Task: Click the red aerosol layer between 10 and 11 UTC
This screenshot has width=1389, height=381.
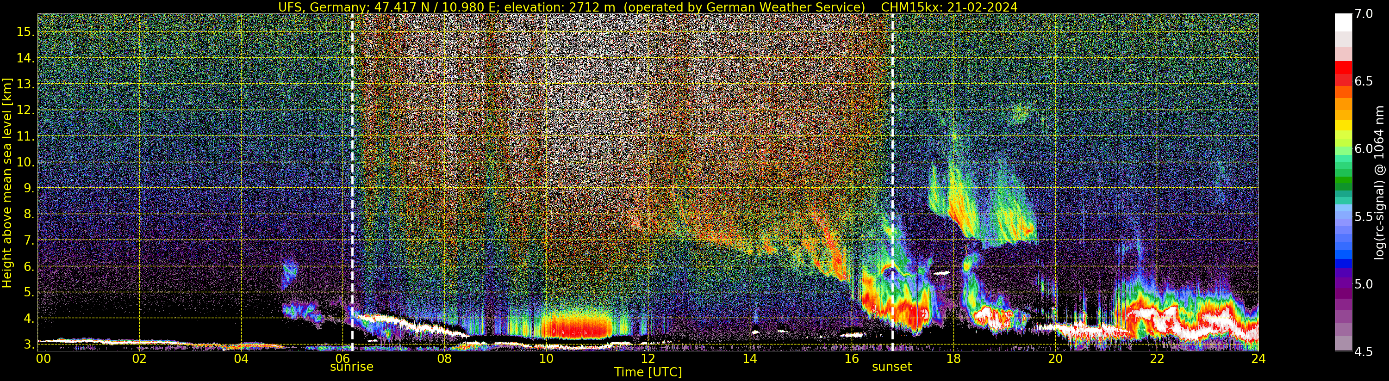Action: point(577,326)
